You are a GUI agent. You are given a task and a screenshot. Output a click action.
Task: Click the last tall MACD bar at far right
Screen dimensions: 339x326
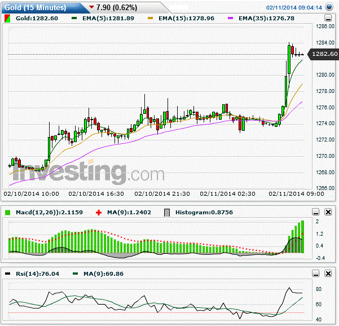pos(303,237)
